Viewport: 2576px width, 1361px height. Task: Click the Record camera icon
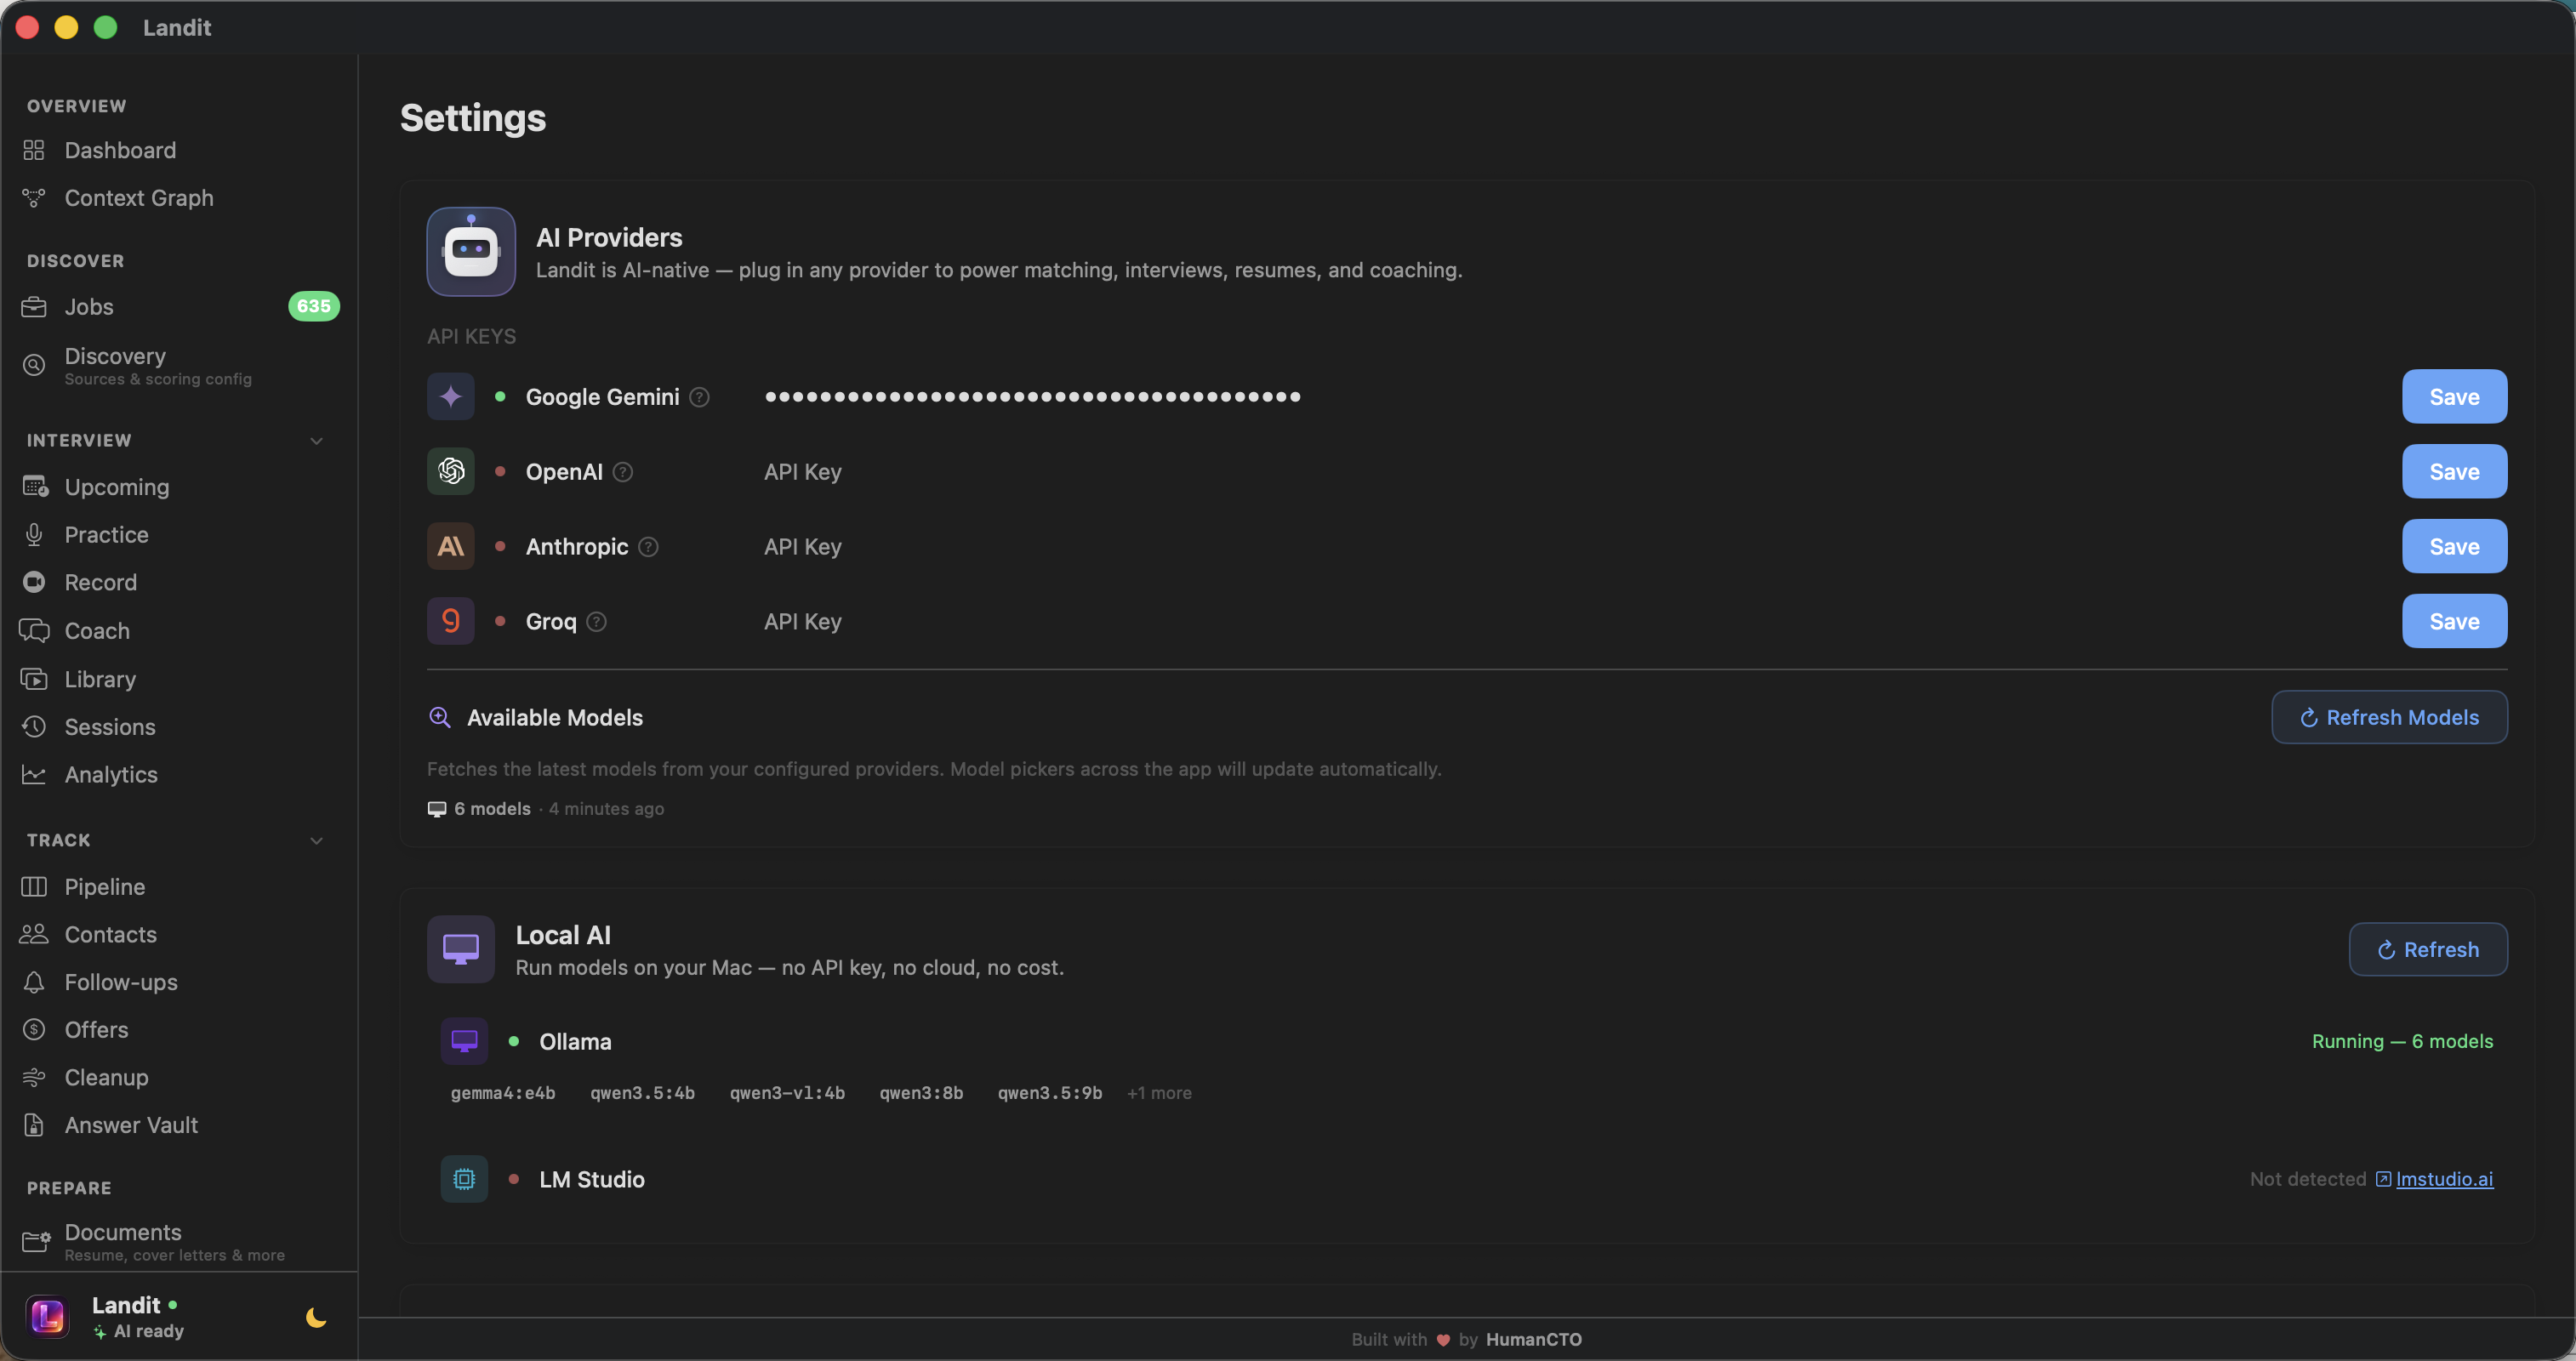34,582
